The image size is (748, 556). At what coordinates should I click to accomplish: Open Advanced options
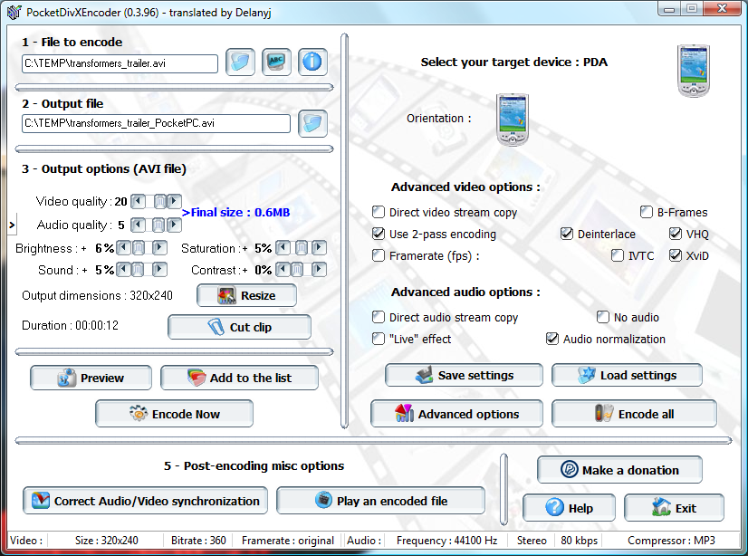pyautogui.click(x=456, y=414)
